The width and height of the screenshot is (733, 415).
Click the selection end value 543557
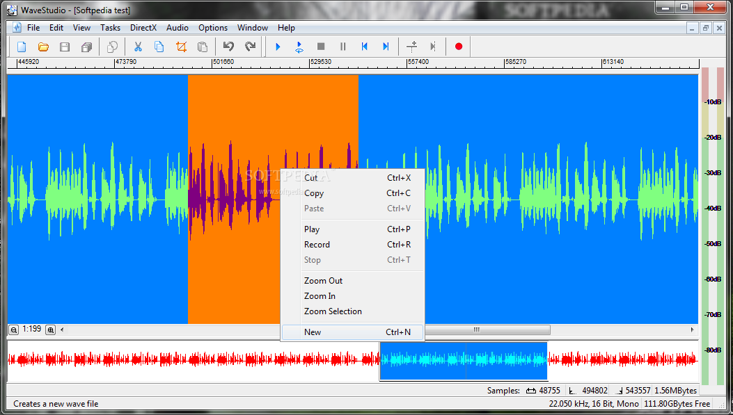[638, 391]
